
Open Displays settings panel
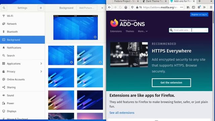point(23,111)
